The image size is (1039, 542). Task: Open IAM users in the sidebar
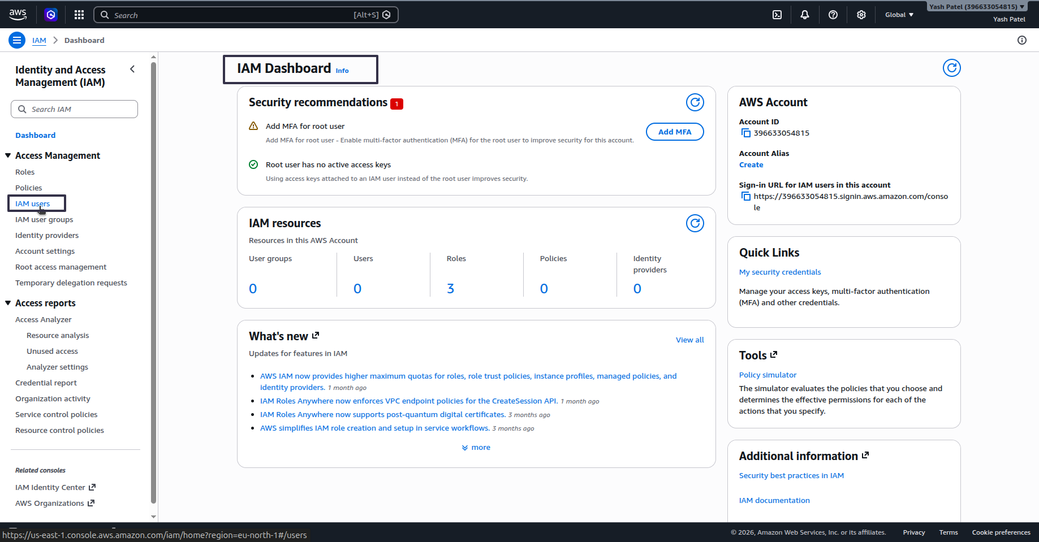33,203
